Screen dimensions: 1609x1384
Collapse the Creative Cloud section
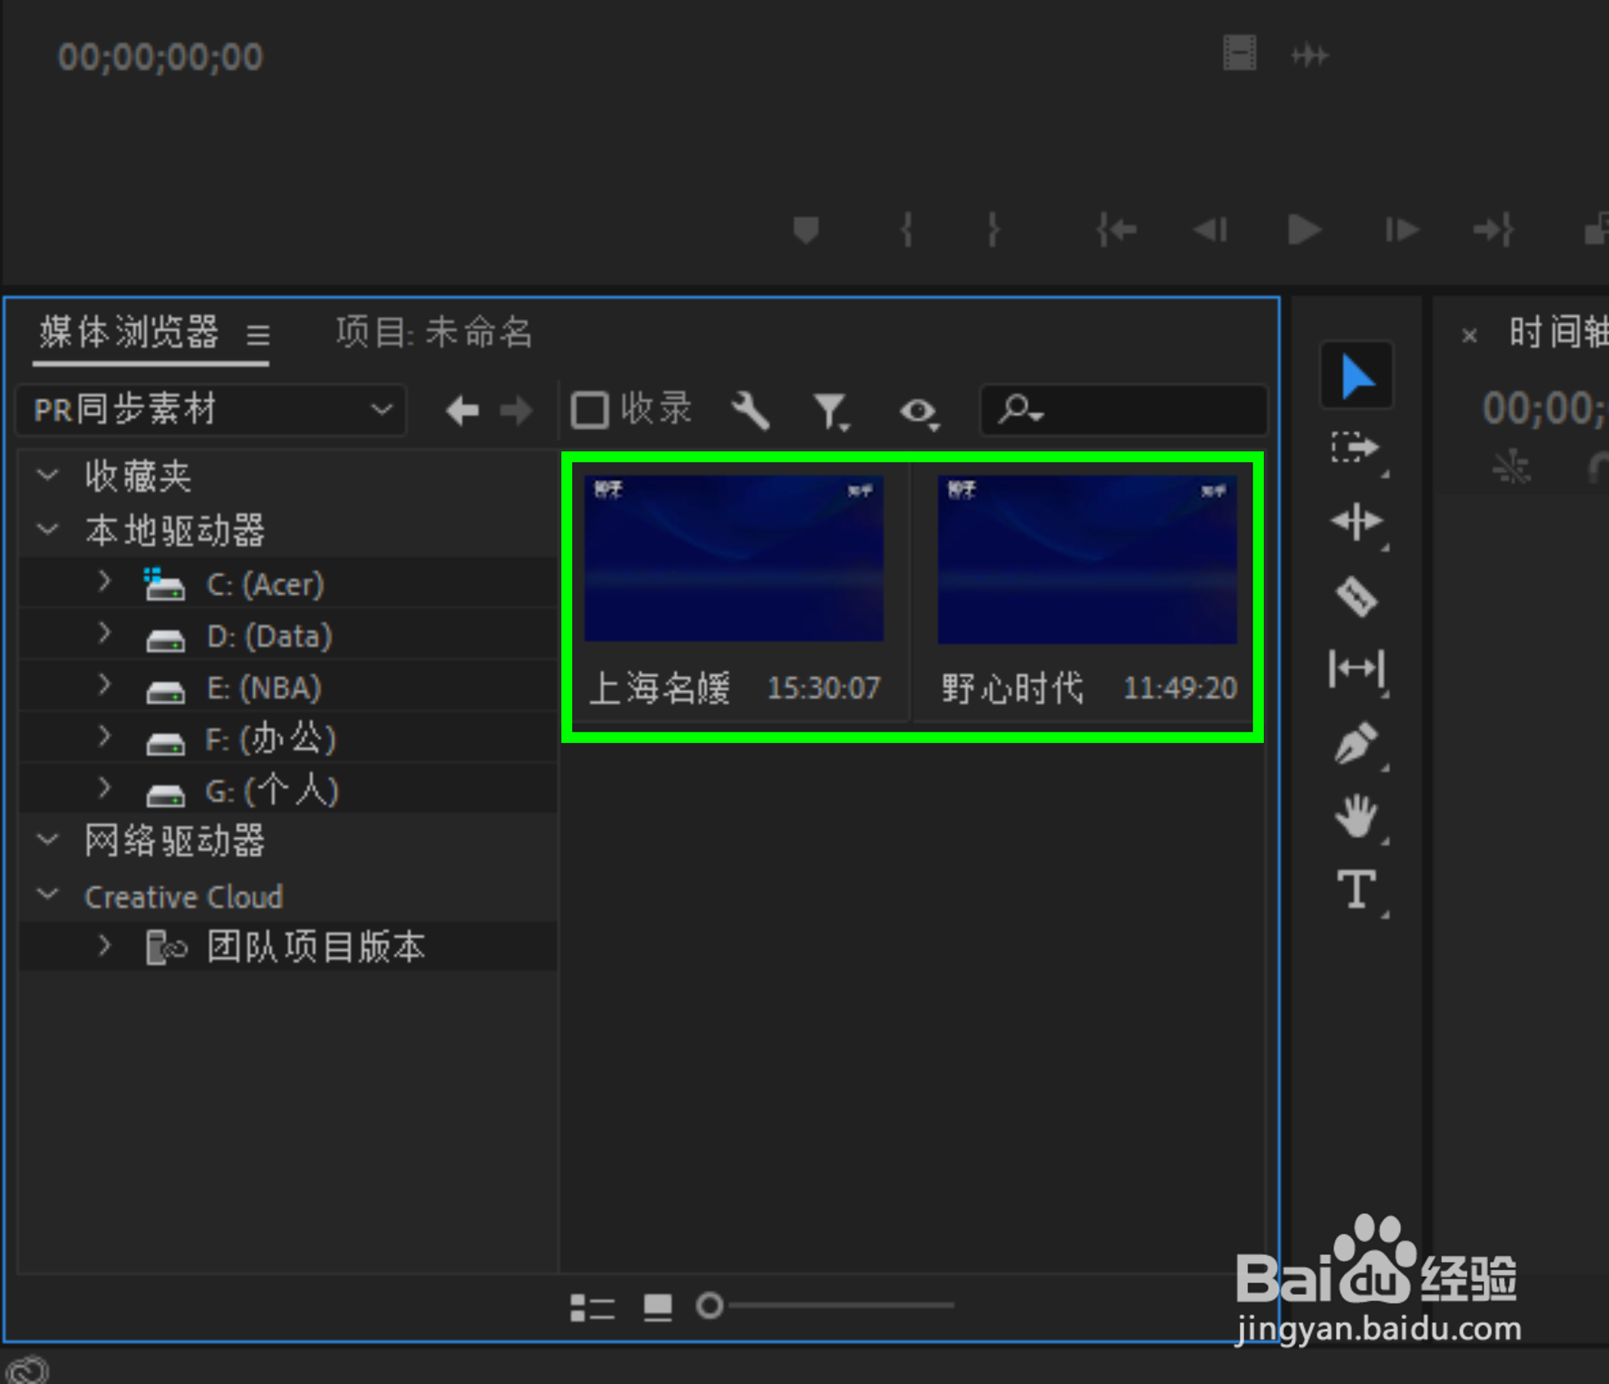pos(48,895)
